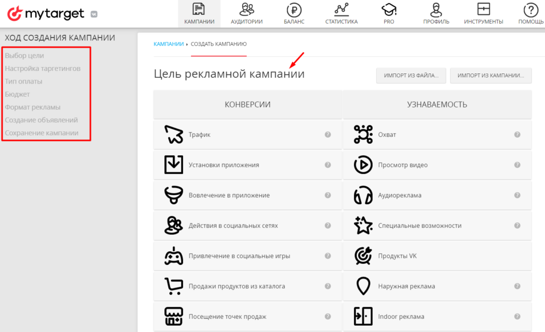Click the Просмотр видео play icon
The width and height of the screenshot is (545, 332).
tap(363, 164)
